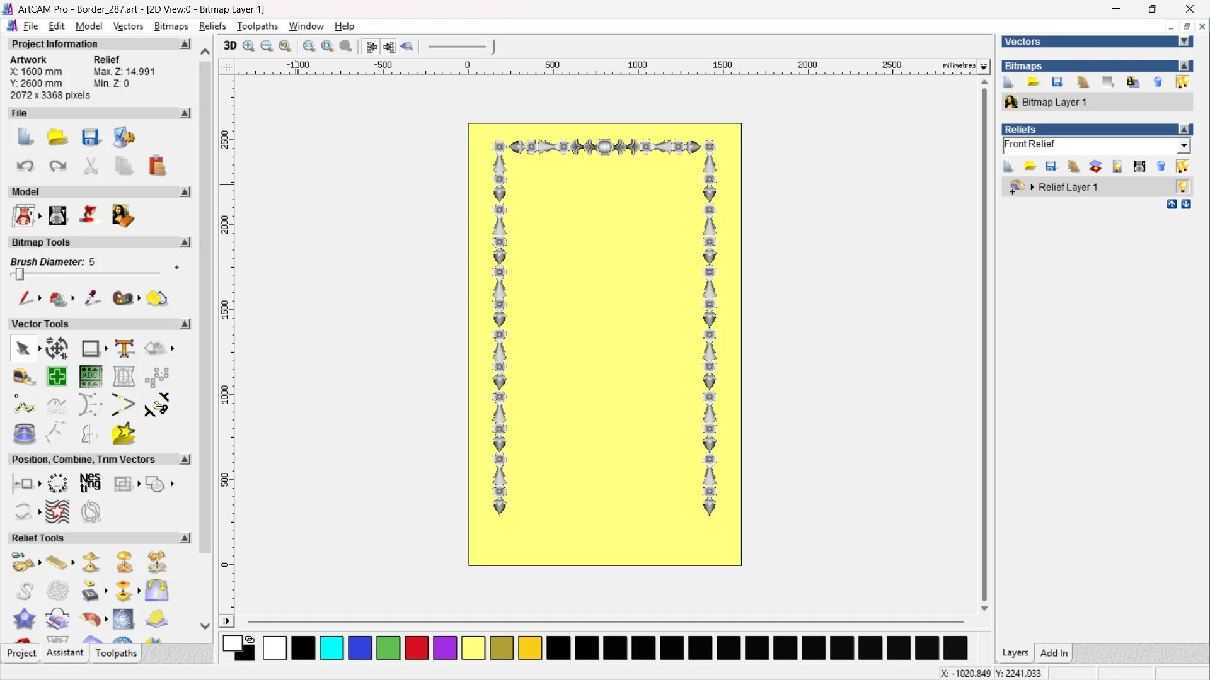
Task: Click the Zoom In magnifier on the toolbar
Action: pos(248,46)
